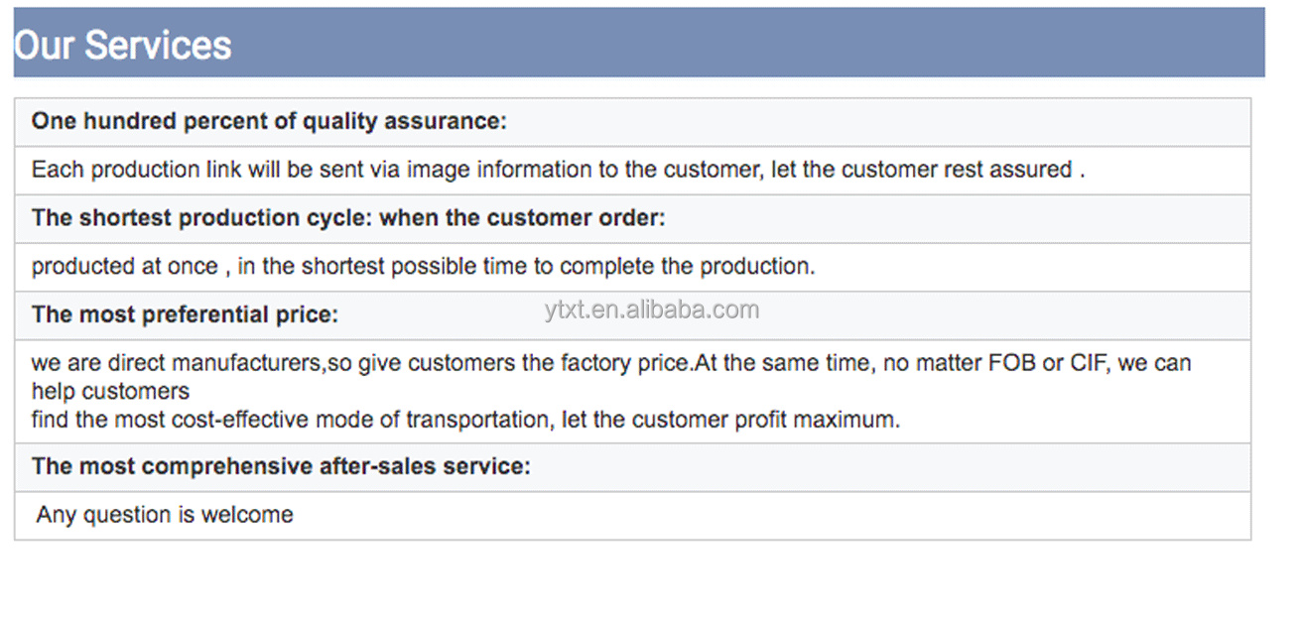
Task: Select 'The most comprehensive after-sales service' heading
Action: [281, 466]
